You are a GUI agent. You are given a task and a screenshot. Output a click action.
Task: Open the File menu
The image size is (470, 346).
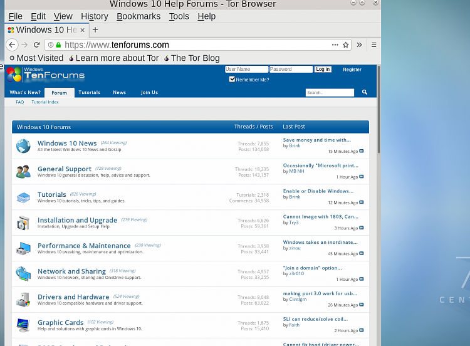tap(15, 16)
